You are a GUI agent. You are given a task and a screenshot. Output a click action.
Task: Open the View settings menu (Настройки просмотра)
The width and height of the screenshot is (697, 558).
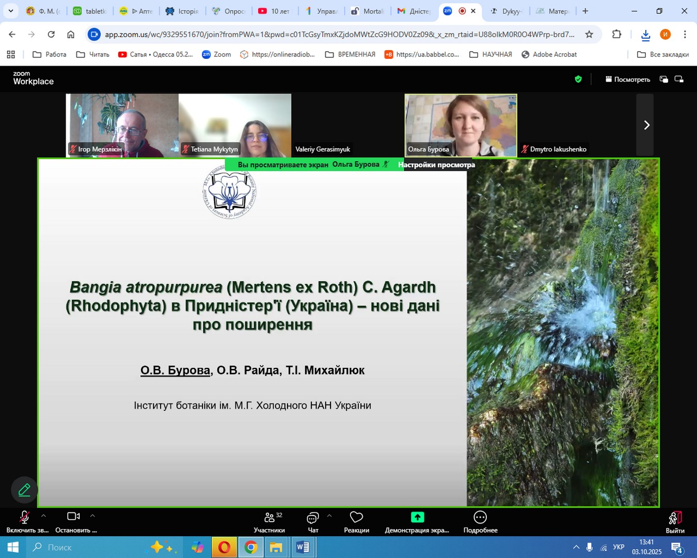click(436, 165)
